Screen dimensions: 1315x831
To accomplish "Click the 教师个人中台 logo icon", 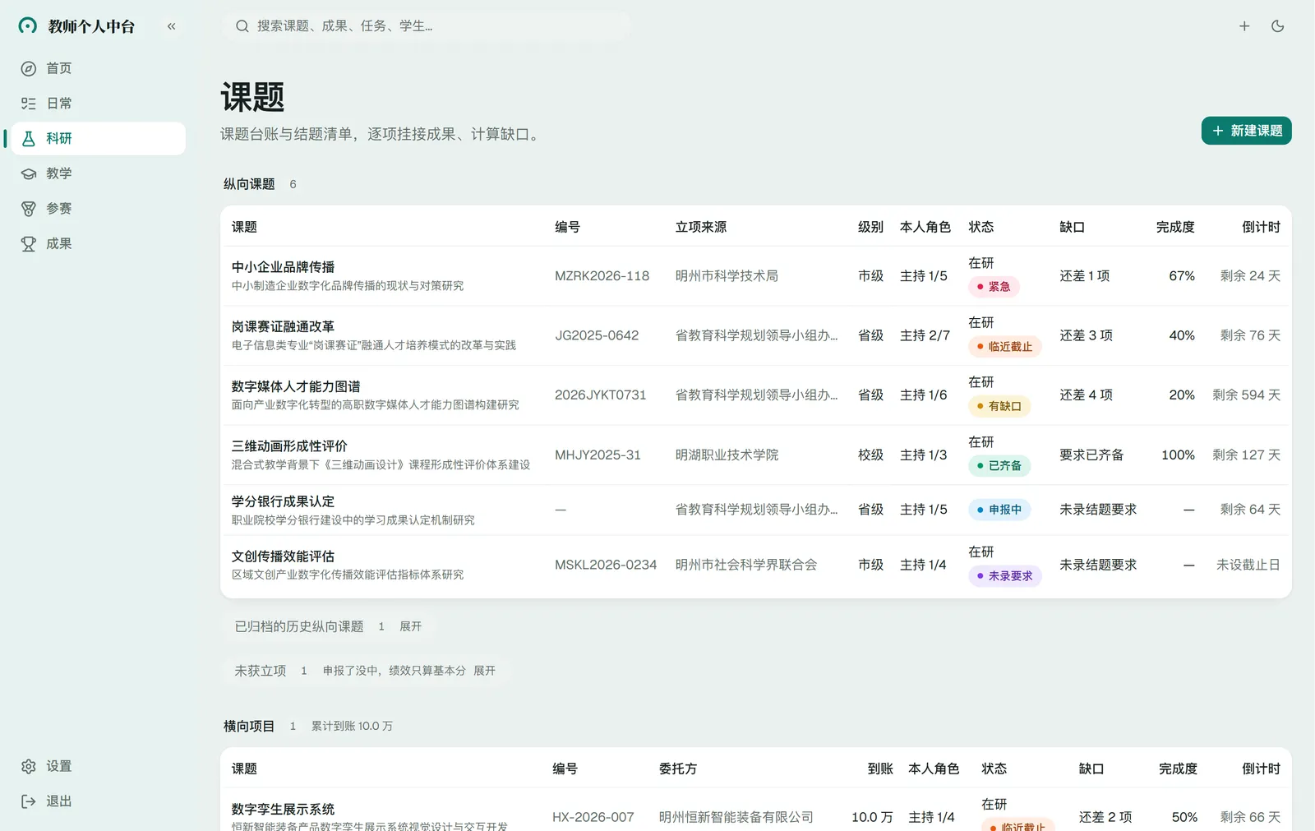I will 28,26.
